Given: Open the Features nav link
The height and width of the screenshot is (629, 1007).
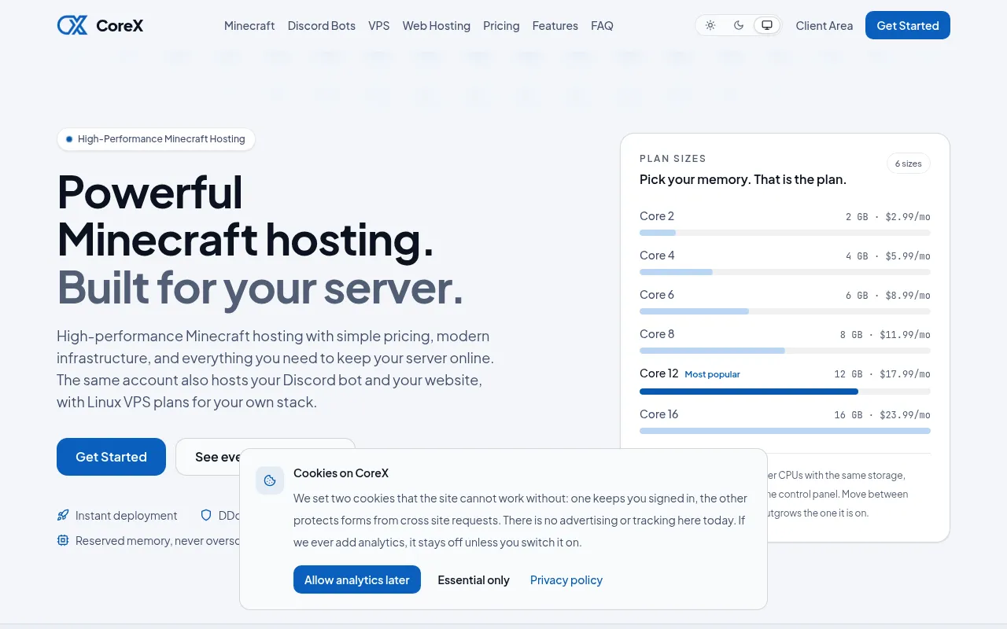Looking at the screenshot, I should (555, 25).
